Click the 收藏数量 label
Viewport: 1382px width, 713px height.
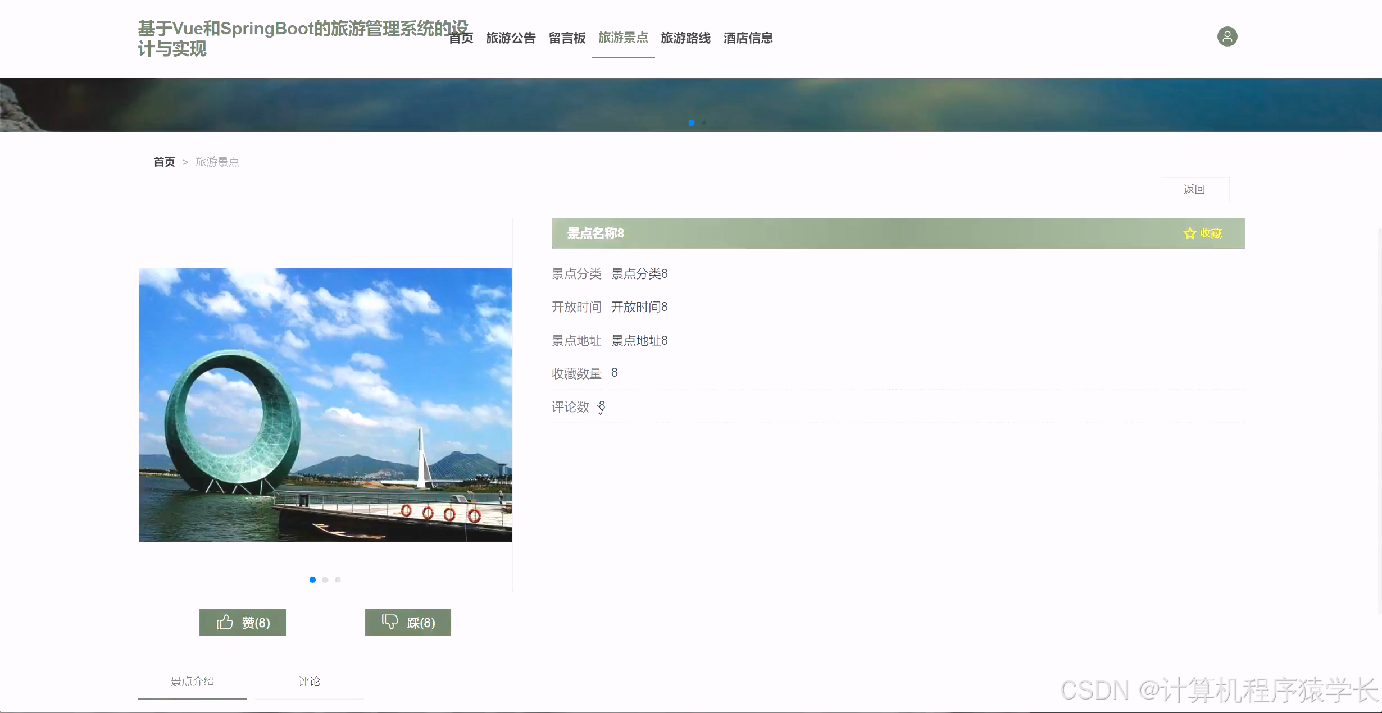coord(576,374)
